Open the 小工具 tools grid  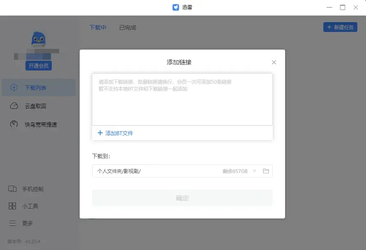12,206
